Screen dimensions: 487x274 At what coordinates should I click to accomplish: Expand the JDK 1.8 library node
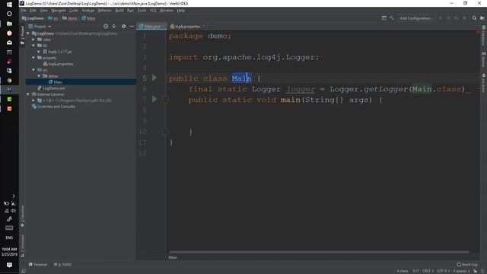click(x=33, y=100)
